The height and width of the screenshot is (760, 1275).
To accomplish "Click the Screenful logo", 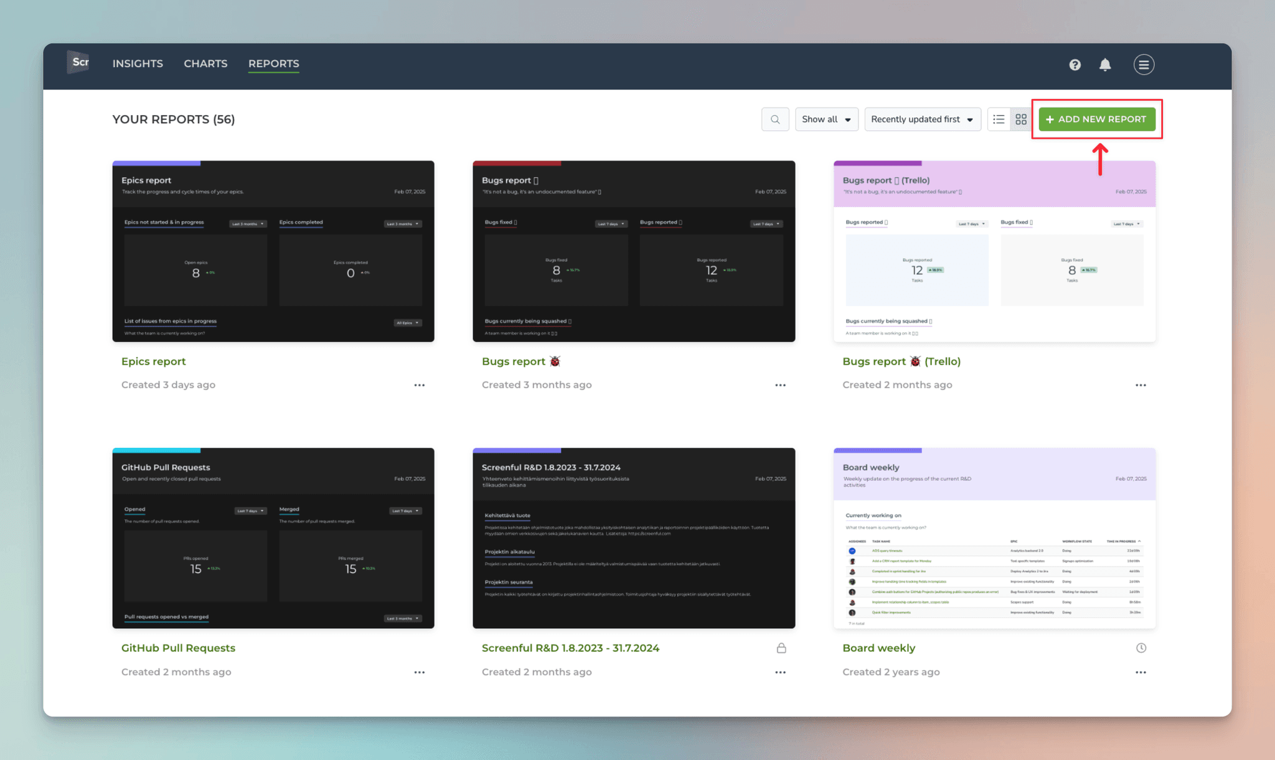I will 78,62.
